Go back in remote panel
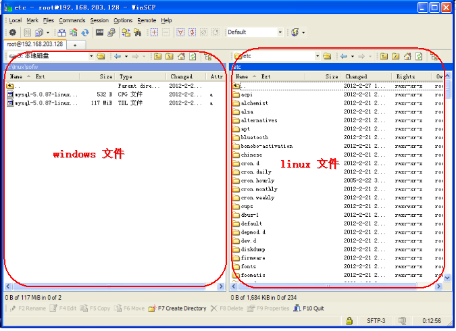456x331 pixels. tap(344, 56)
